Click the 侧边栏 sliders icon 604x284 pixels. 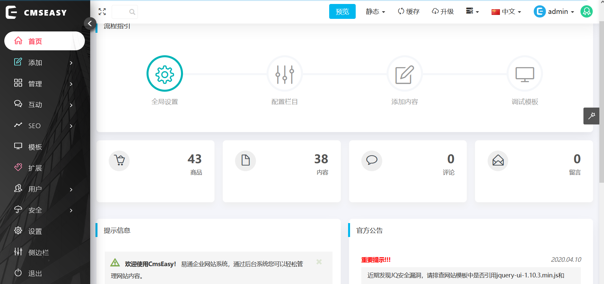18,252
